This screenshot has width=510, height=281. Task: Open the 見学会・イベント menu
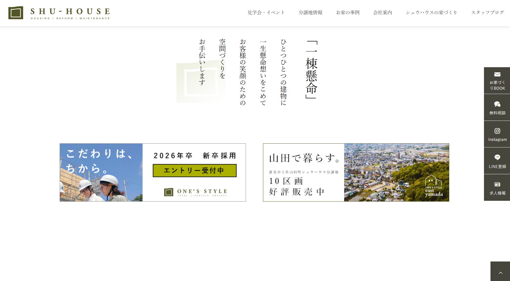[266, 12]
